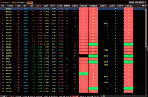The width and height of the screenshot is (148, 97).
Task: Open the minute chart icon in row 1
Action: [18, 9]
